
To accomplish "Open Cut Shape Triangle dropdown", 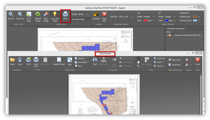I will pyautogui.click(x=149, y=17).
